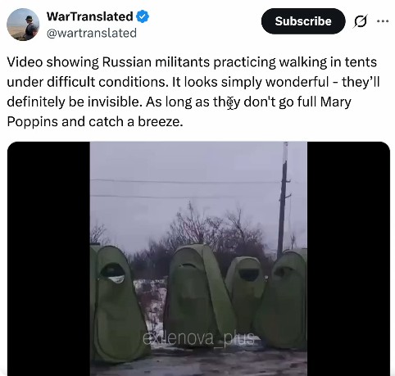Click the exilenova_plus watermark on video
Viewport: 395px width, 376px height.
click(198, 338)
